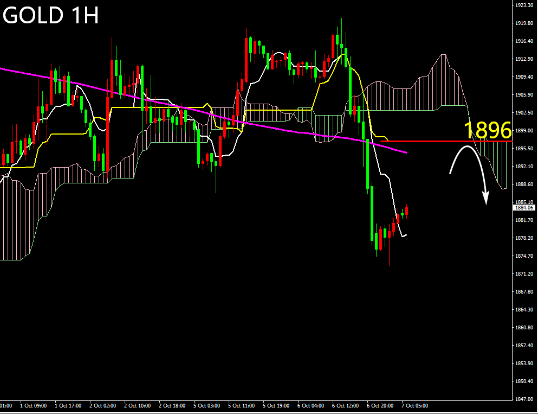
Task: Click the 5 Oct 11:00 time label
Action: pyautogui.click(x=241, y=405)
